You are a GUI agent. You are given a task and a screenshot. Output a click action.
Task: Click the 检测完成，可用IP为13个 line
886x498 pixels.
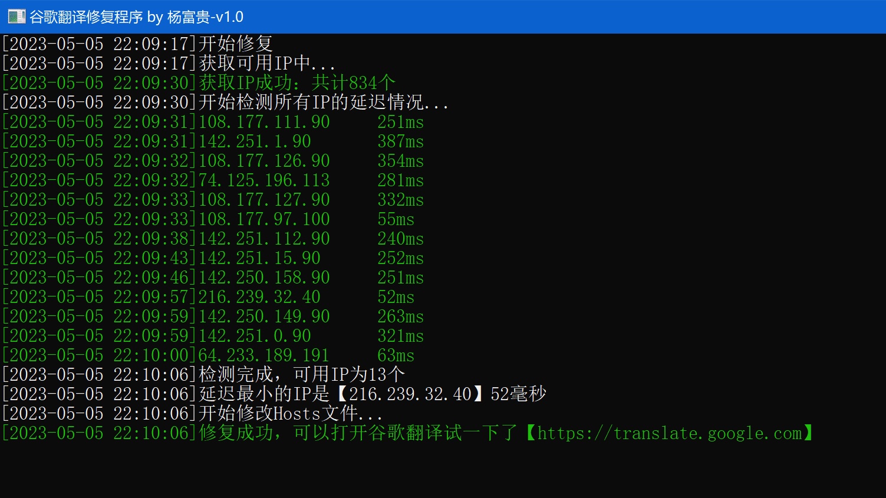click(301, 375)
